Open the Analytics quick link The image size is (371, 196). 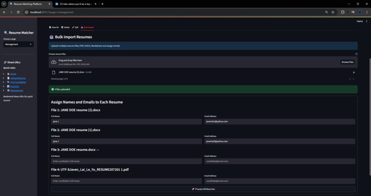click(15, 86)
